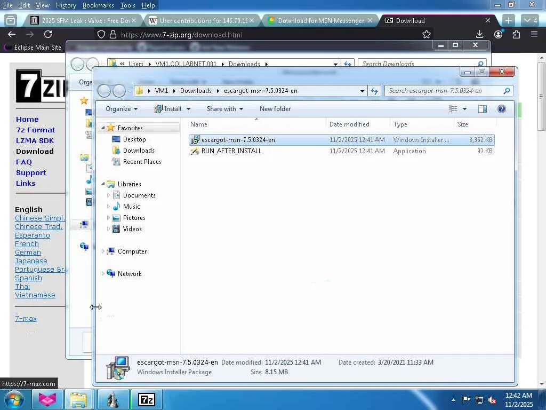Show hidden tray icons arrow
The width and height of the screenshot is (546, 410).
[x=453, y=400]
